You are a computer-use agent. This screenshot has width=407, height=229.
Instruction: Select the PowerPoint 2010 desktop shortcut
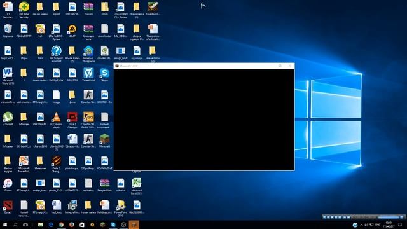pyautogui.click(x=121, y=209)
